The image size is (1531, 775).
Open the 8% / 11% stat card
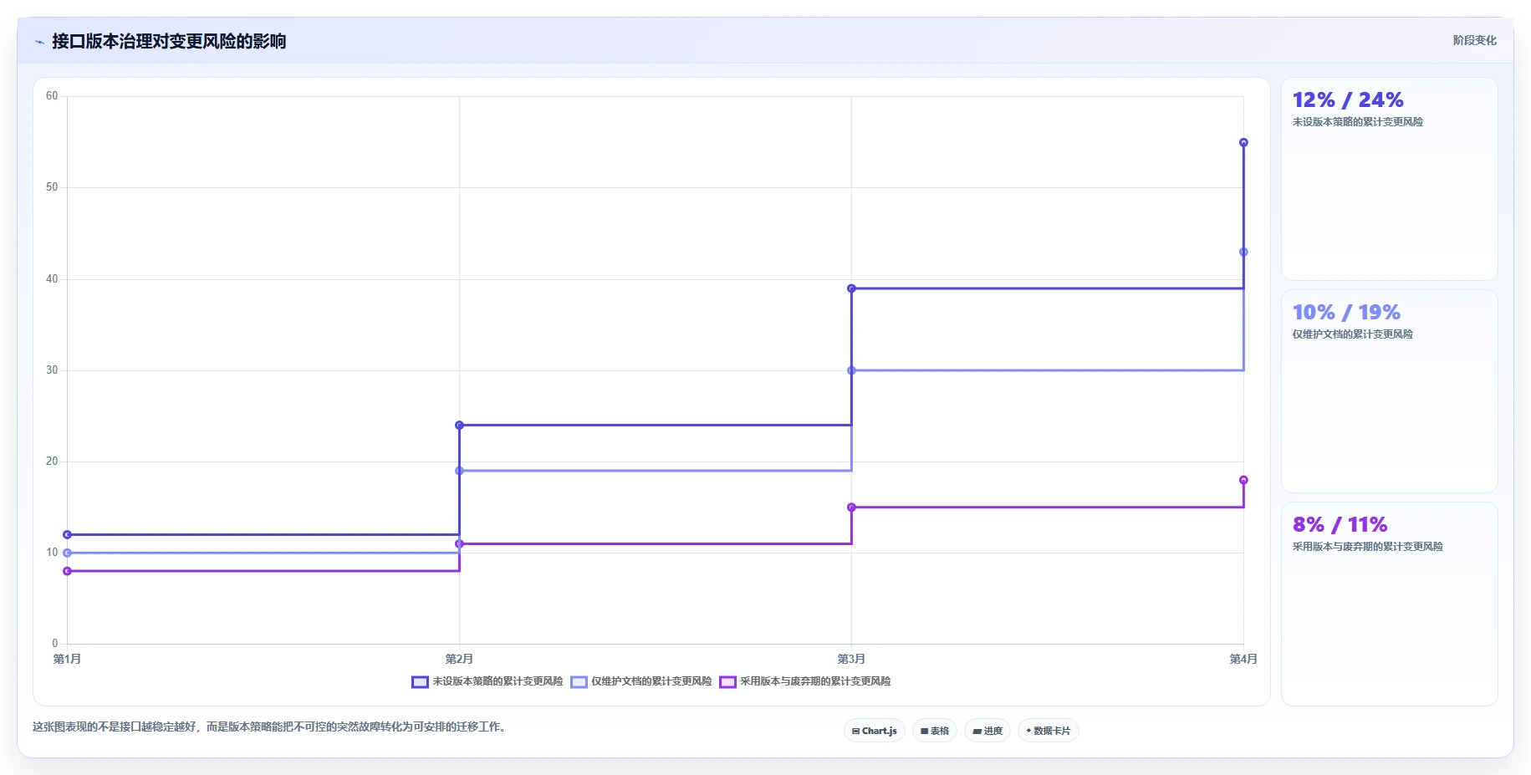(1389, 604)
